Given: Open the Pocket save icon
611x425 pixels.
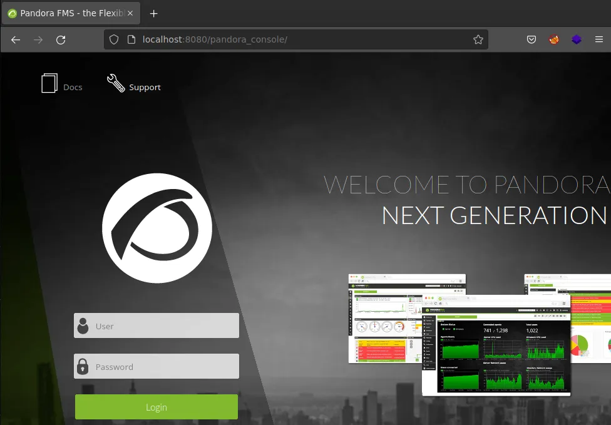Looking at the screenshot, I should click(531, 39).
